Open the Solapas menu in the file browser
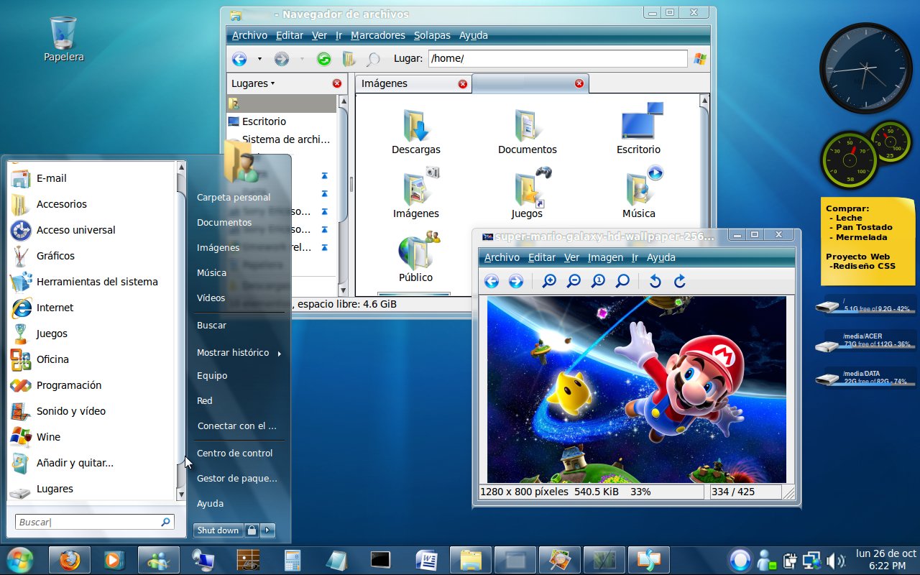This screenshot has width=920, height=575. pyautogui.click(x=432, y=35)
